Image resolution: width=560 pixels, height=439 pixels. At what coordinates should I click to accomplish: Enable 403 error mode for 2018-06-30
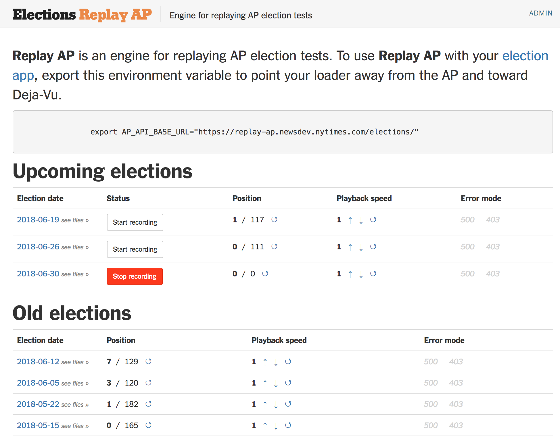click(x=492, y=274)
